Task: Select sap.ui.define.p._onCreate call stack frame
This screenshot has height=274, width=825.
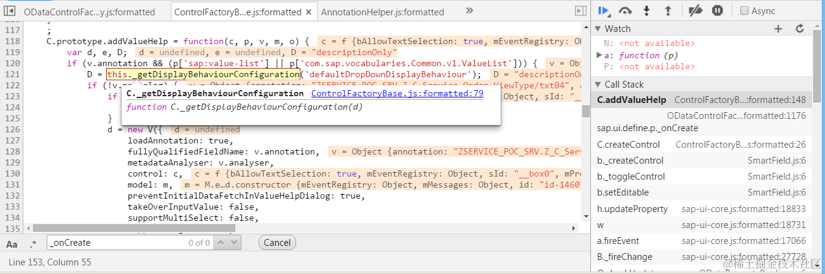Action: pos(701,121)
